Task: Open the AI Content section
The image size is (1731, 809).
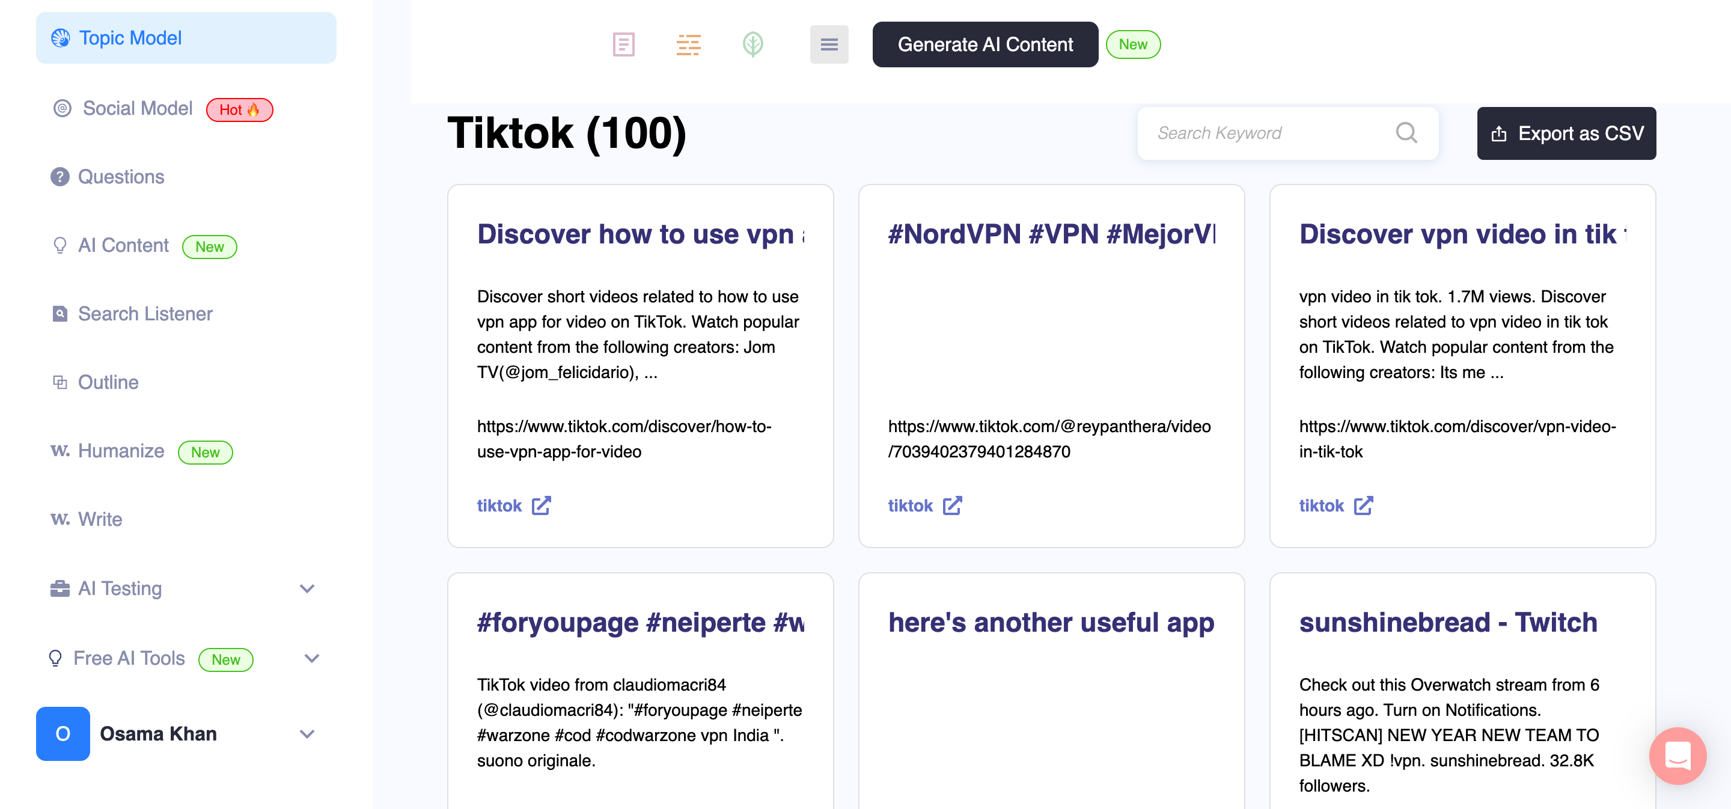Action: pos(124,246)
